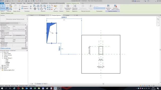Image resolution: width=161 pixels, height=90 pixels.
Task: Collapse the 'Размеры' properties section
Action: click(x=26, y=38)
